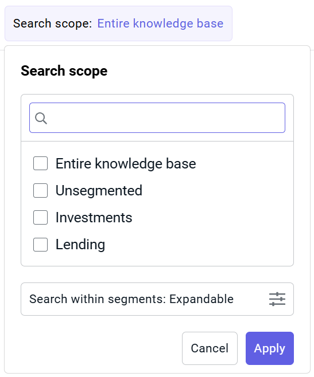Screen dimensions: 314x377
Task: Open the Entire knowledge base scope link
Action: tap(160, 23)
